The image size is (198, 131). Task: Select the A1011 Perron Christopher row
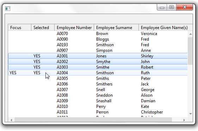click(x=98, y=112)
